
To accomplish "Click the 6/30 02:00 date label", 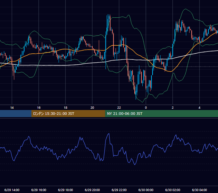I will [x=173, y=190].
